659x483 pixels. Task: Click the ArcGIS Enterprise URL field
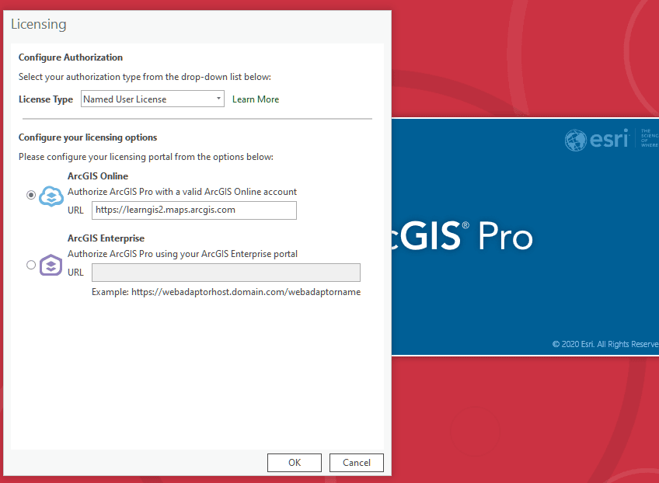[225, 273]
